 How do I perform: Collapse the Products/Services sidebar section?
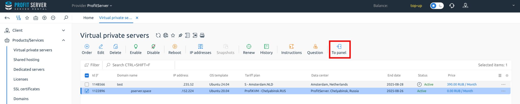[63, 40]
